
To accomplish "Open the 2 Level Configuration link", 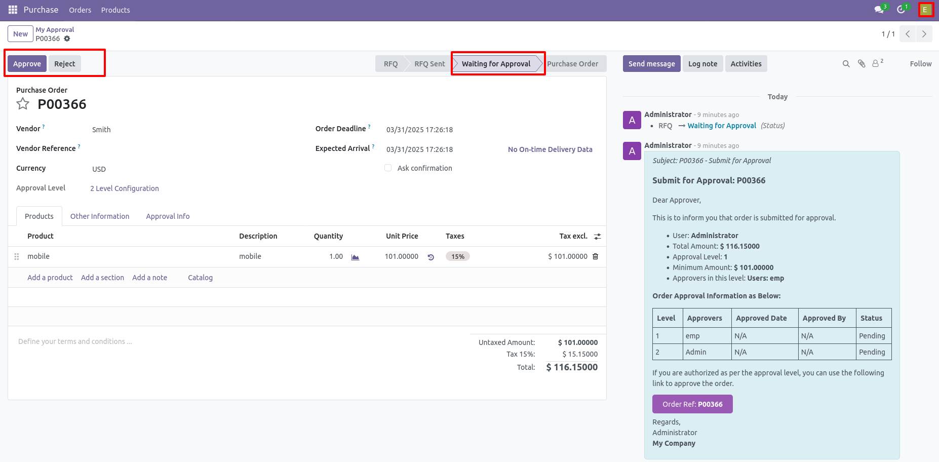I will [x=125, y=188].
